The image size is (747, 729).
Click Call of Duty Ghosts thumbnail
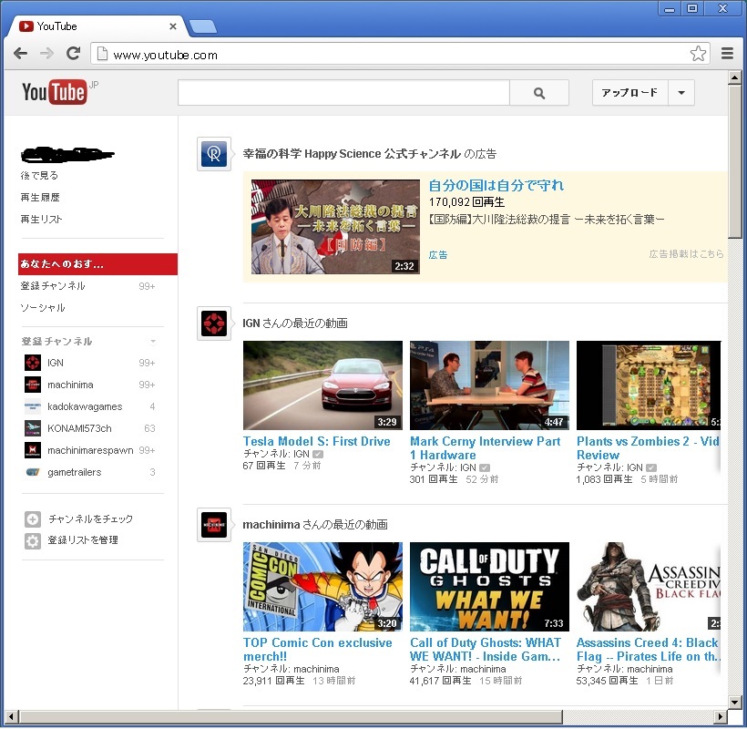[489, 587]
